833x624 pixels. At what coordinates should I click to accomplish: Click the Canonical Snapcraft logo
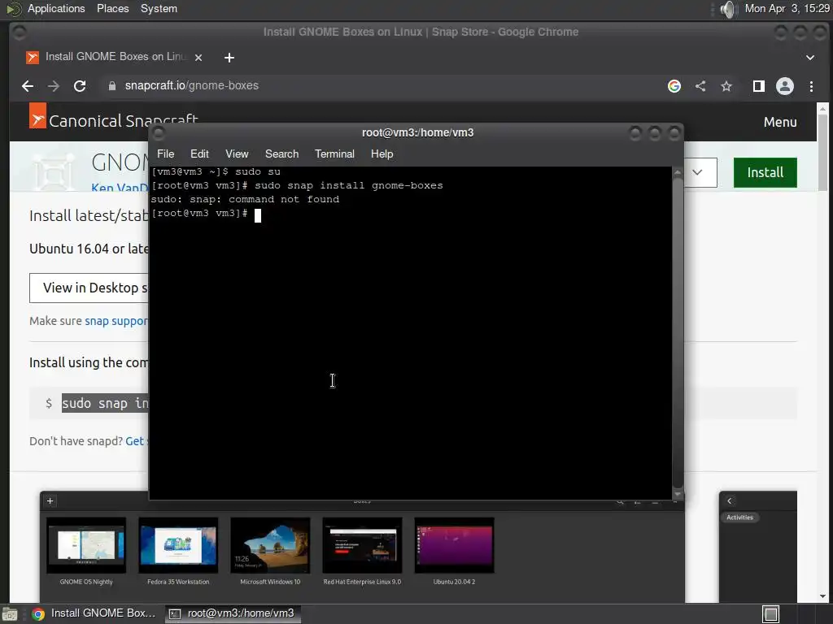pos(114,119)
